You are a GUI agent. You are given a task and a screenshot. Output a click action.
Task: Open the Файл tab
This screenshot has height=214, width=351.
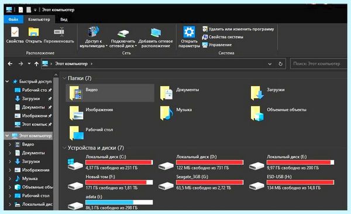coord(13,19)
